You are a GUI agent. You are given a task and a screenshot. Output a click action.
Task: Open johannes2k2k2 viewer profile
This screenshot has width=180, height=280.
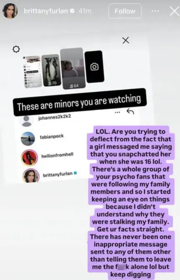point(55,117)
